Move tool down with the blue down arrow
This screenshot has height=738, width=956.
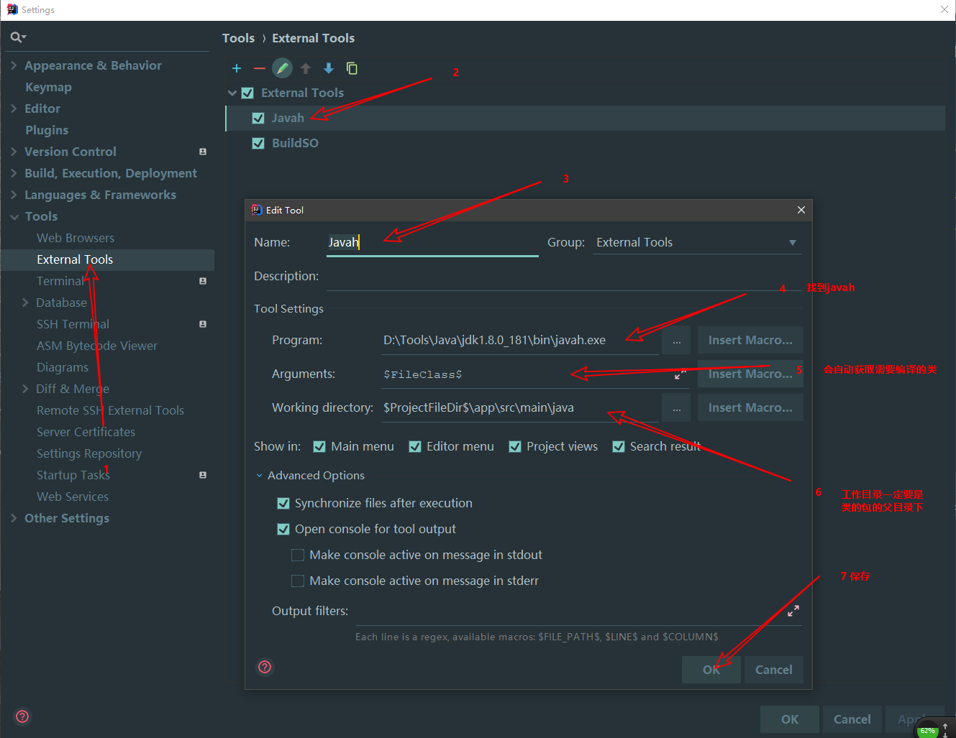tap(329, 68)
